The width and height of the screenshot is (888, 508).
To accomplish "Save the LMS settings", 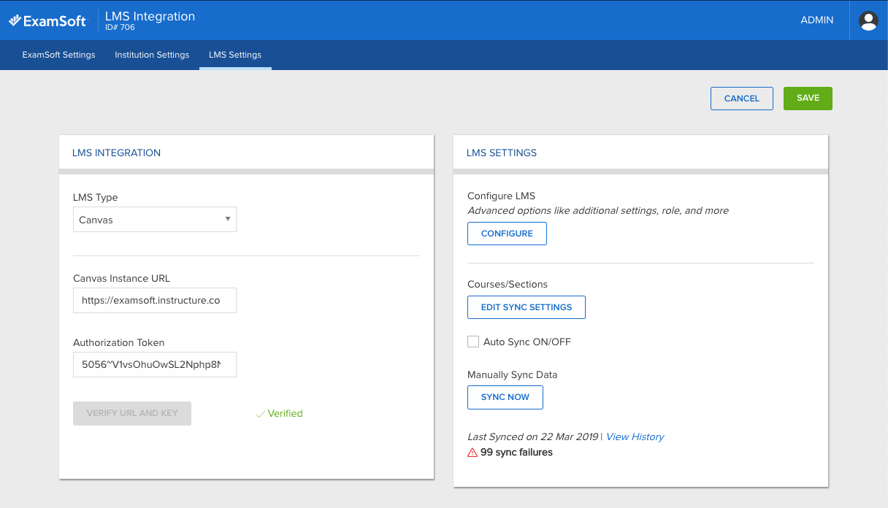I will pos(808,99).
